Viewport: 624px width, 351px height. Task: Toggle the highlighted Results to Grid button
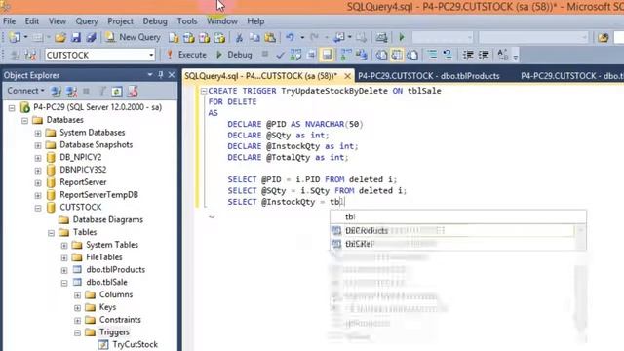[x=397, y=55]
